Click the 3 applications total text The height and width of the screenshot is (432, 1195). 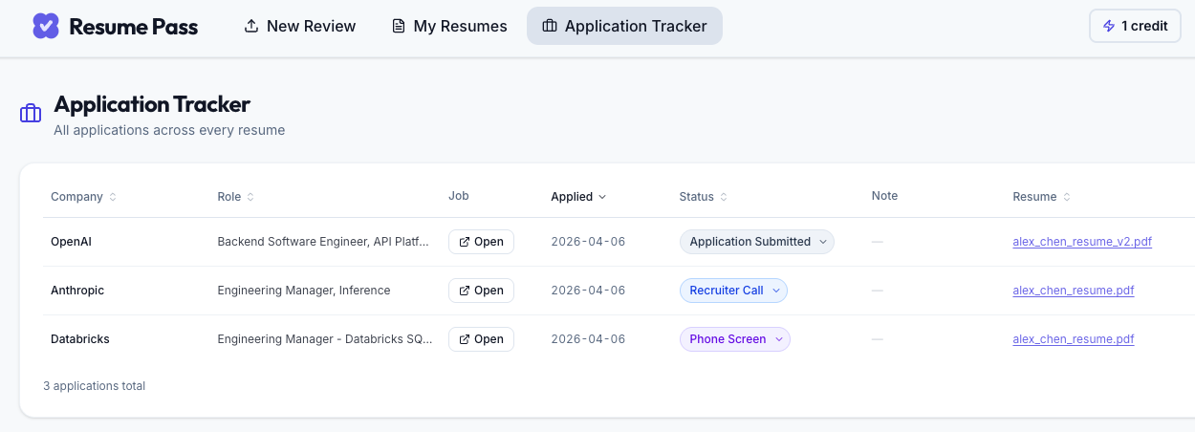point(95,386)
